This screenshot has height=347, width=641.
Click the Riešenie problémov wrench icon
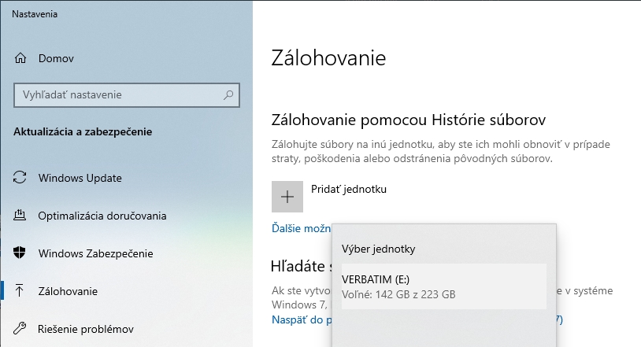[21, 329]
